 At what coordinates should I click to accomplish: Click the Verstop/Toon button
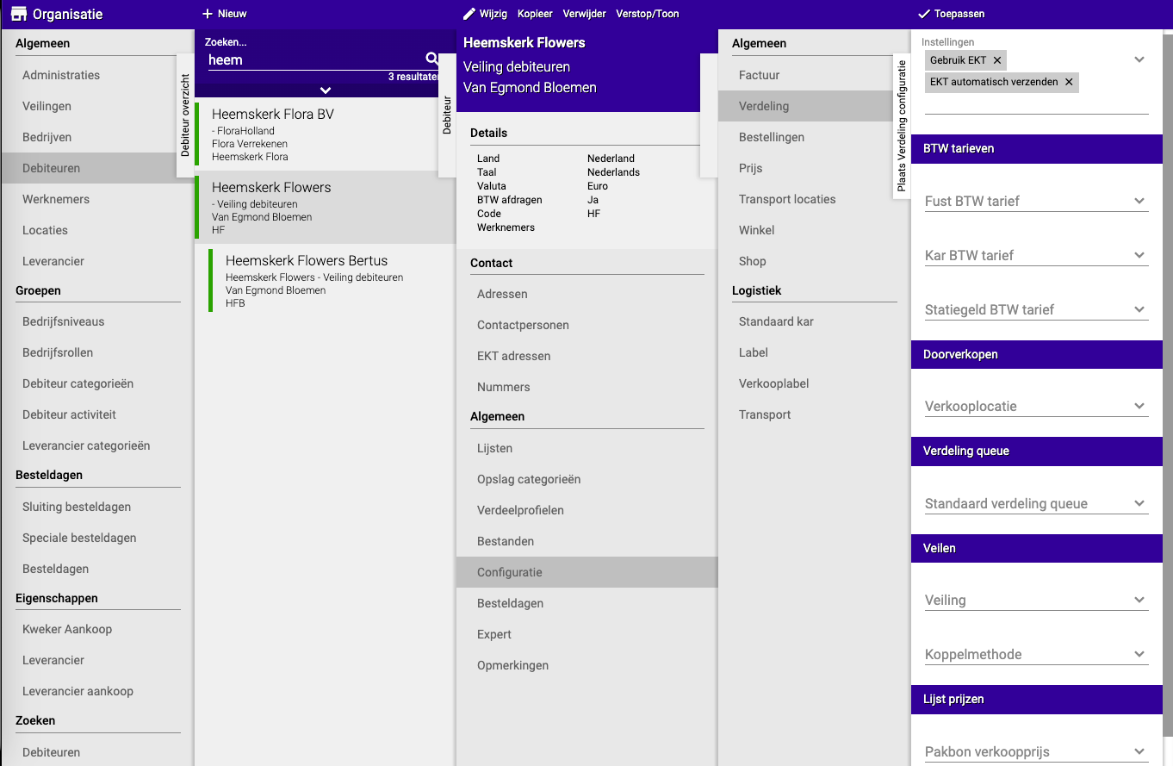(x=647, y=14)
